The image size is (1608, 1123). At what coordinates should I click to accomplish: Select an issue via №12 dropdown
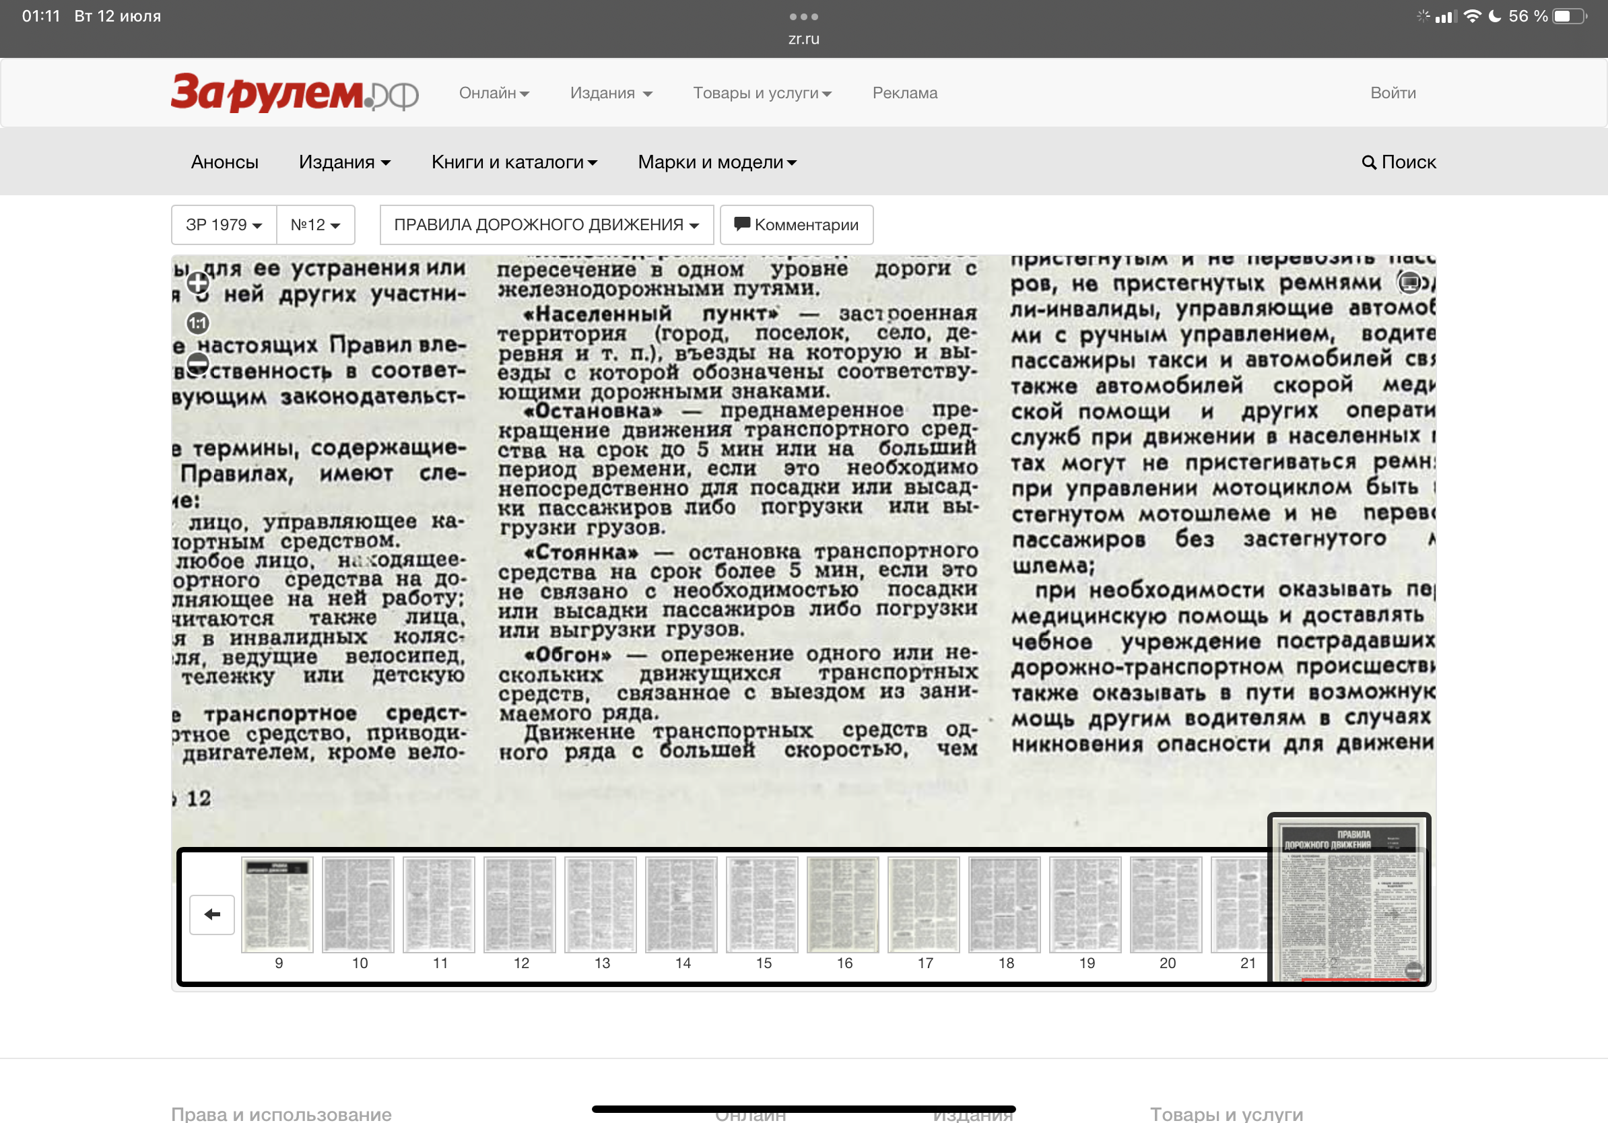point(316,225)
